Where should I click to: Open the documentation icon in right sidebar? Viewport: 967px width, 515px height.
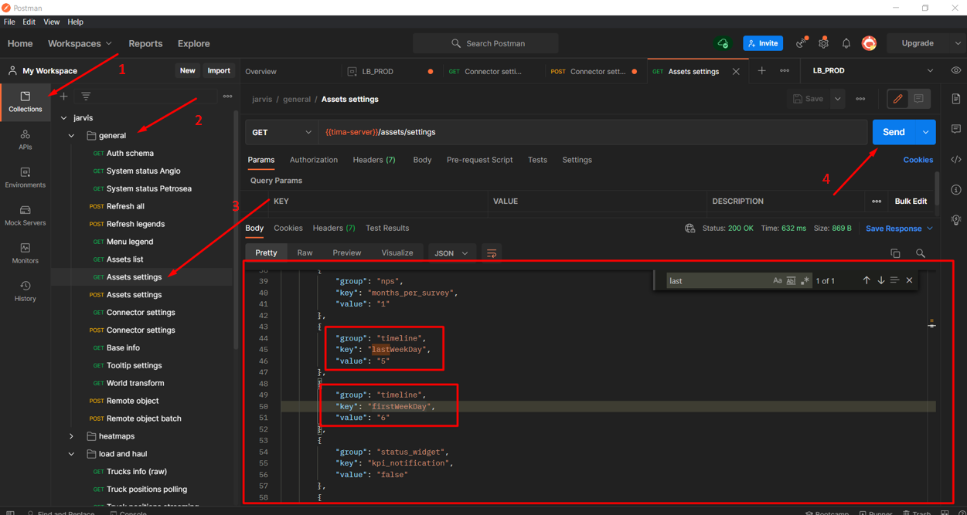(x=956, y=99)
